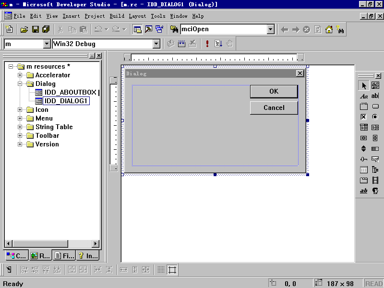
Task: Open the Win32 Debug configuration dropdown arrow
Action: tap(156, 44)
